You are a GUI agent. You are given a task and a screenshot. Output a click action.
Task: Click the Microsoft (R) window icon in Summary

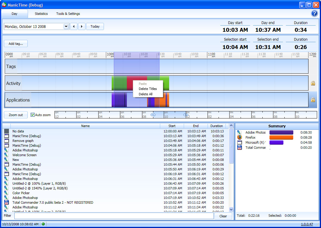[239, 142]
